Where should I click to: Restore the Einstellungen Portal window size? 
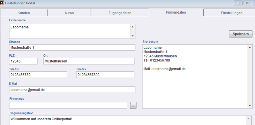click(248, 3)
